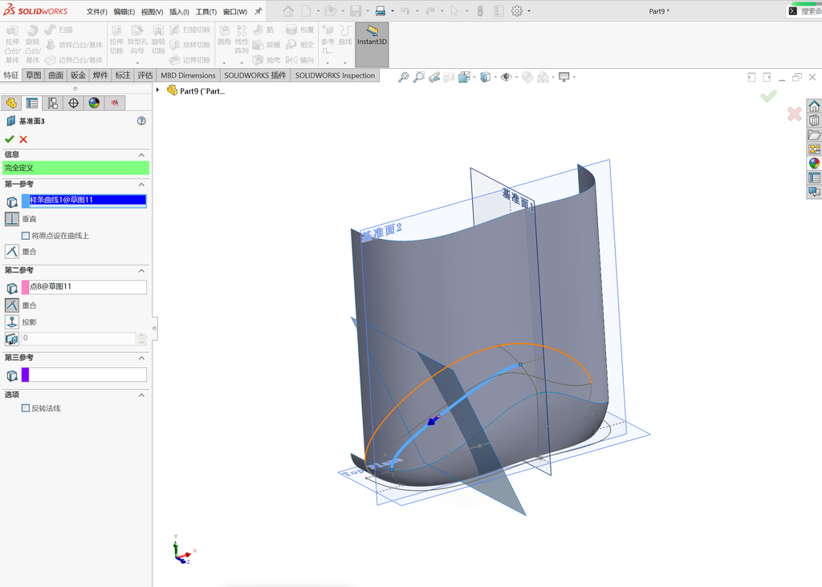The image size is (822, 587).
Task: Click the Wrap (包覆) tool
Action: tap(300, 30)
